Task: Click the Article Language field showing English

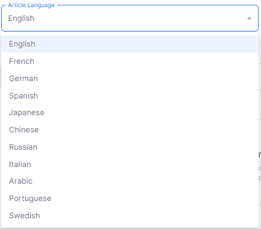Action: (130, 18)
